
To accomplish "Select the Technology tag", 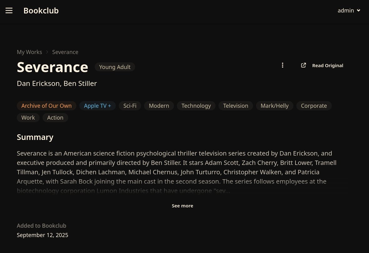I will [x=196, y=106].
